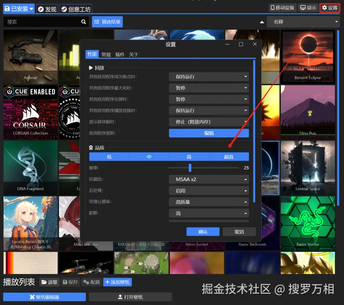Select the Maid Makima wallpaper

(x=70, y=224)
